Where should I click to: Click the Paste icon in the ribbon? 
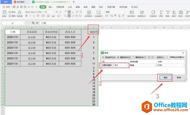click(4, 12)
